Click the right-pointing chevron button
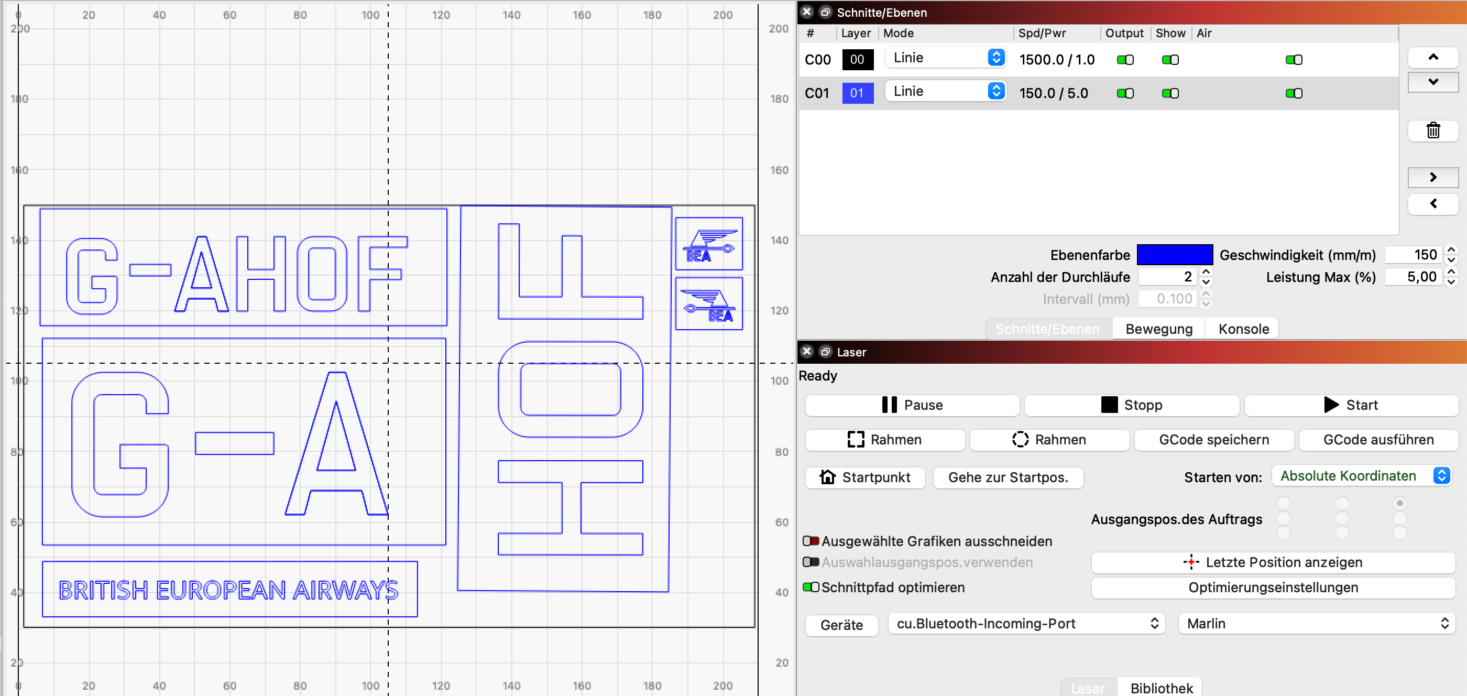Viewport: 1467px width, 696px height. click(1433, 178)
